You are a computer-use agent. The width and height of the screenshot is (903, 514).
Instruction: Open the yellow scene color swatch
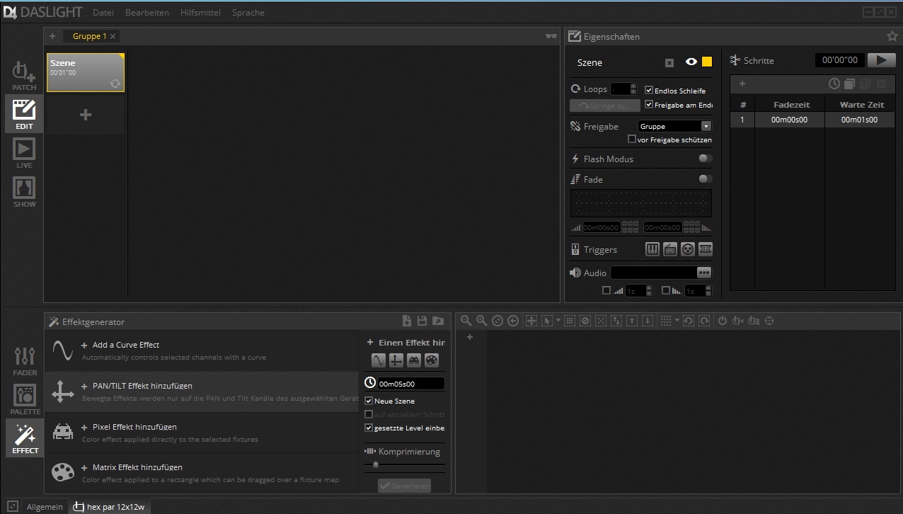pyautogui.click(x=705, y=62)
